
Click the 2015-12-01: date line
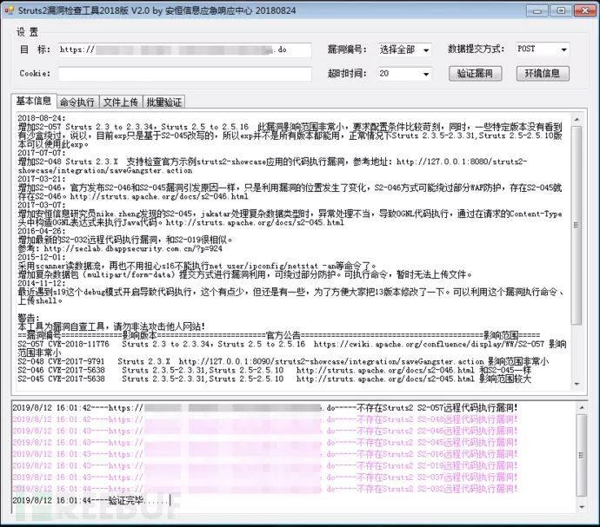click(x=42, y=257)
